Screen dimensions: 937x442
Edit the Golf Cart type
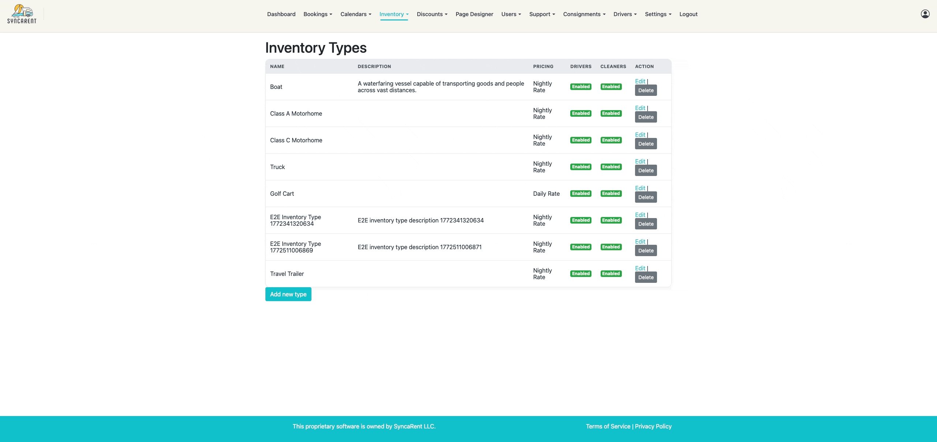pyautogui.click(x=640, y=188)
